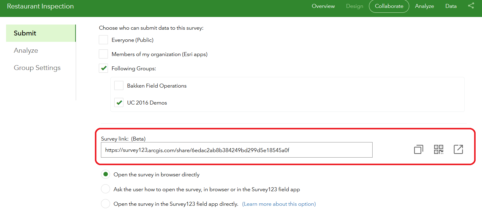Check the Bakken Field Operations group

coord(119,85)
